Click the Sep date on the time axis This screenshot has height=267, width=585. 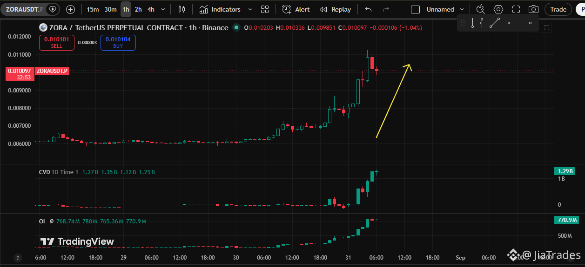460,257
